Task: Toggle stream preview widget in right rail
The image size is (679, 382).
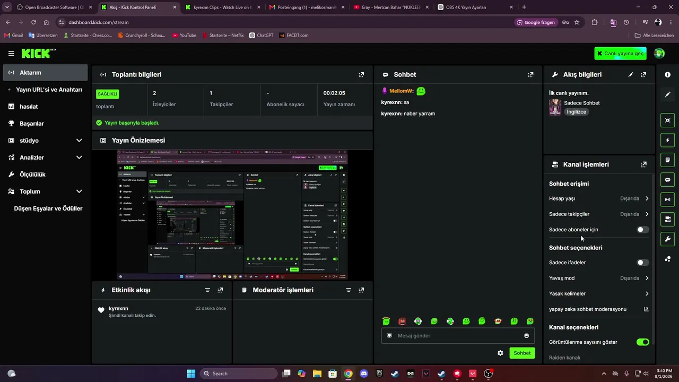Action: 667,120
